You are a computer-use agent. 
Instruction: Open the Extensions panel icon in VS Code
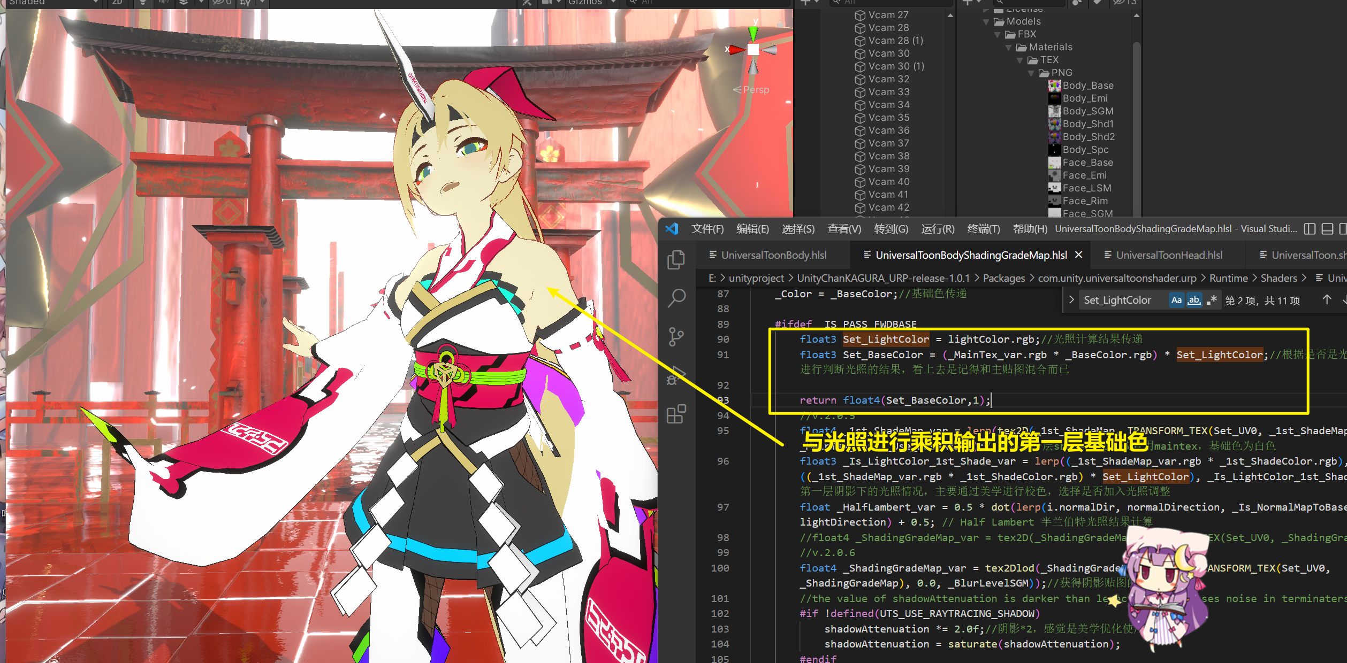coord(676,414)
